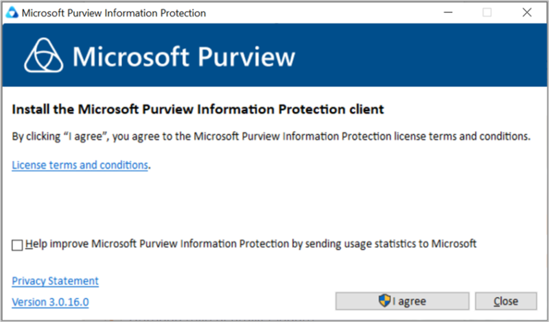Open the Privacy Statement link
The width and height of the screenshot is (549, 322).
(55, 281)
